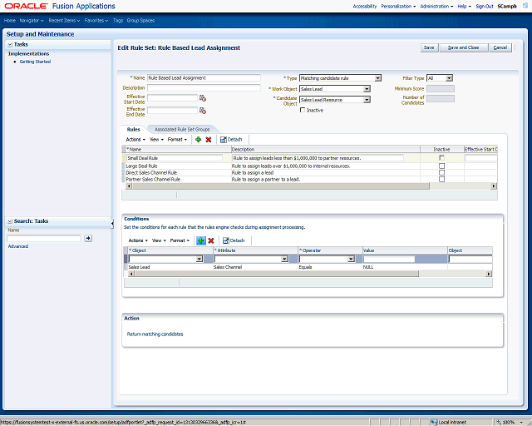
Task: Open the Administration menu
Action: point(436,6)
